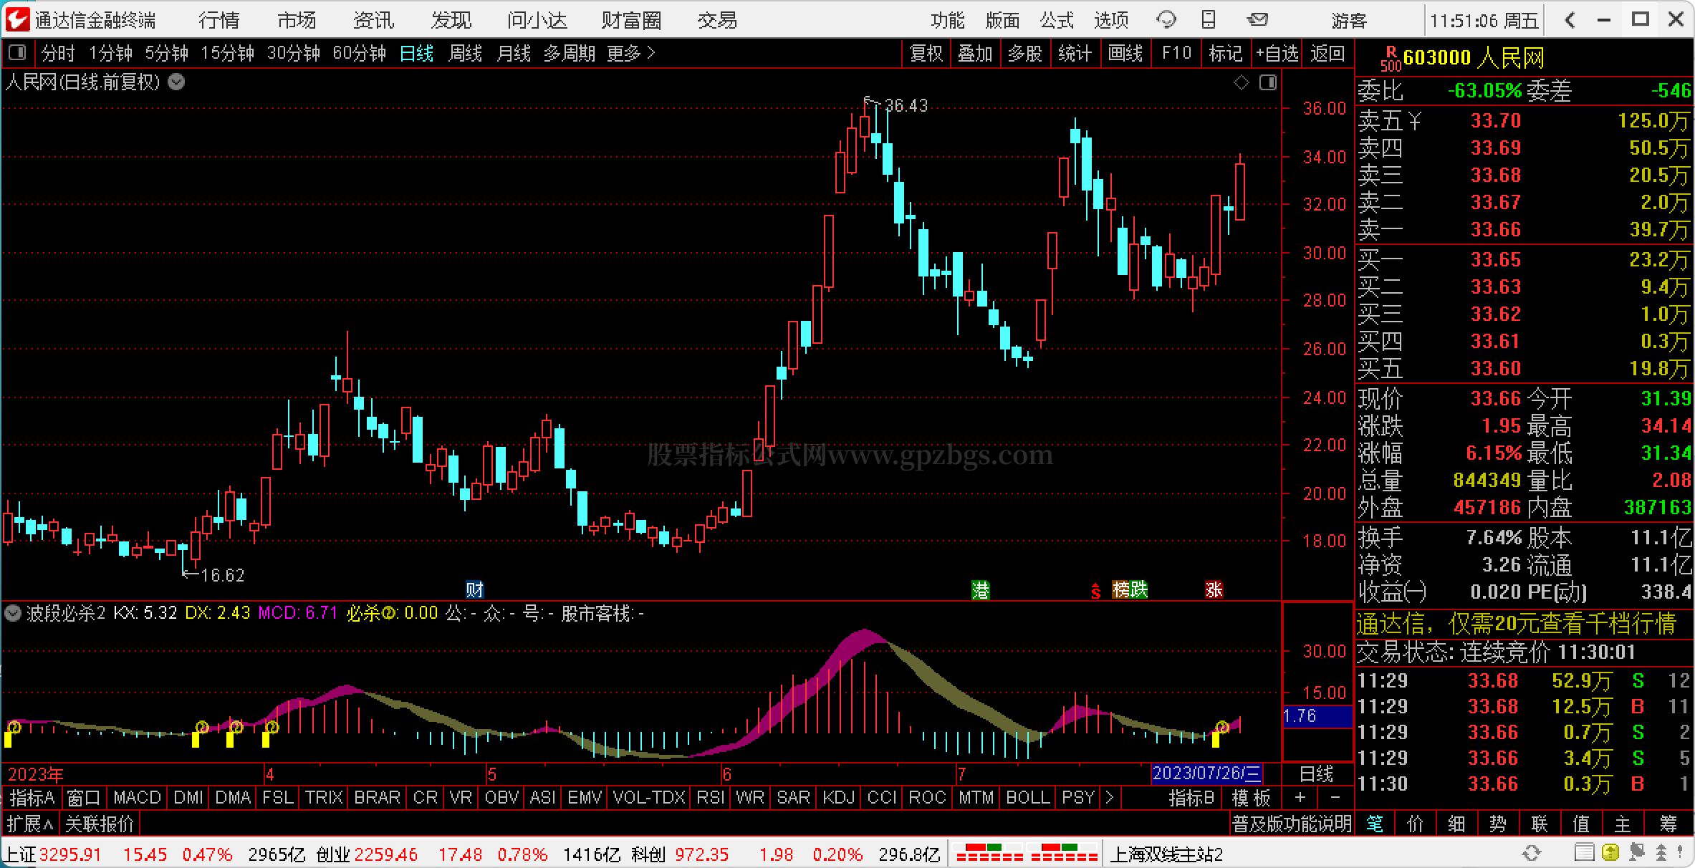Screen dimensions: 1695x868
Task: Open the 行情 menu
Action: coord(219,20)
